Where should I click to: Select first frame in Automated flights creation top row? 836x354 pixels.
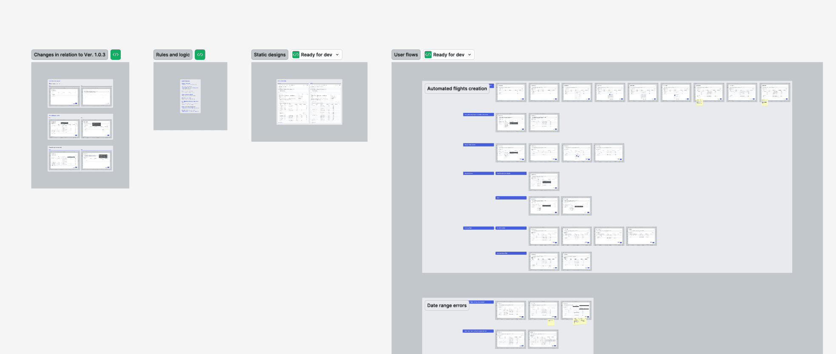coord(511,93)
